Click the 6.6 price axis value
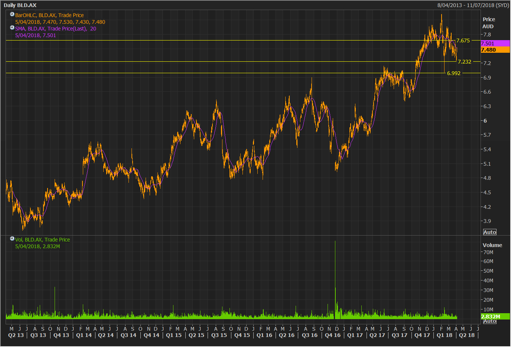 click(x=486, y=92)
